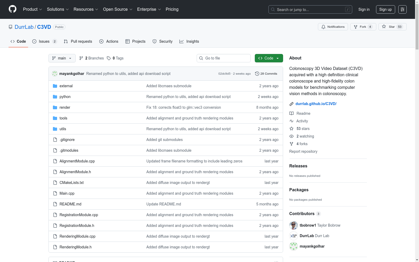Open the utils folder
Image resolution: width=419 pixels, height=262 pixels.
coord(63,129)
